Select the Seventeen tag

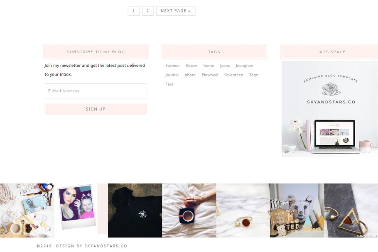point(233,75)
